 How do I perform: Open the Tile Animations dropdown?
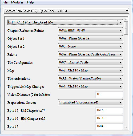[x=90, y=78]
